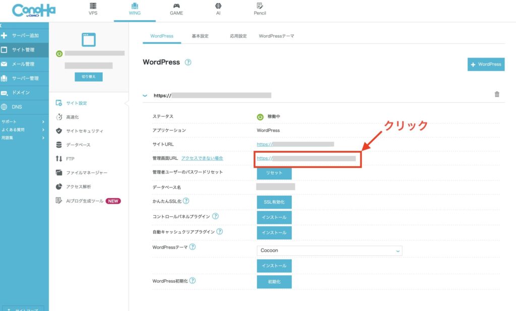Click the SSL有効化 button
Image resolution: width=516 pixels, height=311 pixels.
pos(274,202)
